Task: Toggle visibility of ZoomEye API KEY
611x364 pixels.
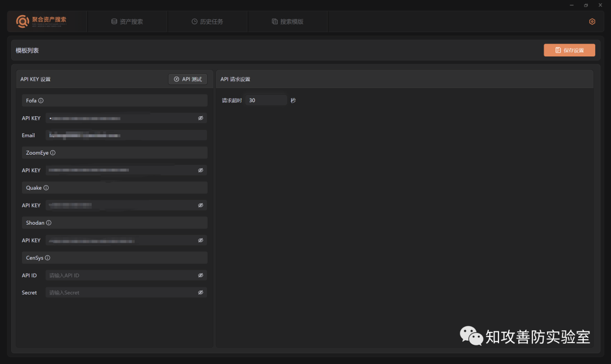Action: click(x=201, y=170)
